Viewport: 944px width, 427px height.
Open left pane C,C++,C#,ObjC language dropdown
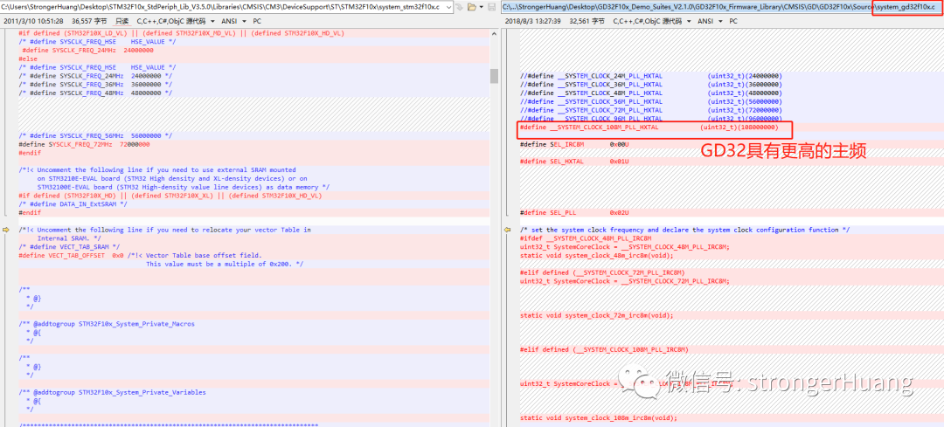[x=175, y=20]
